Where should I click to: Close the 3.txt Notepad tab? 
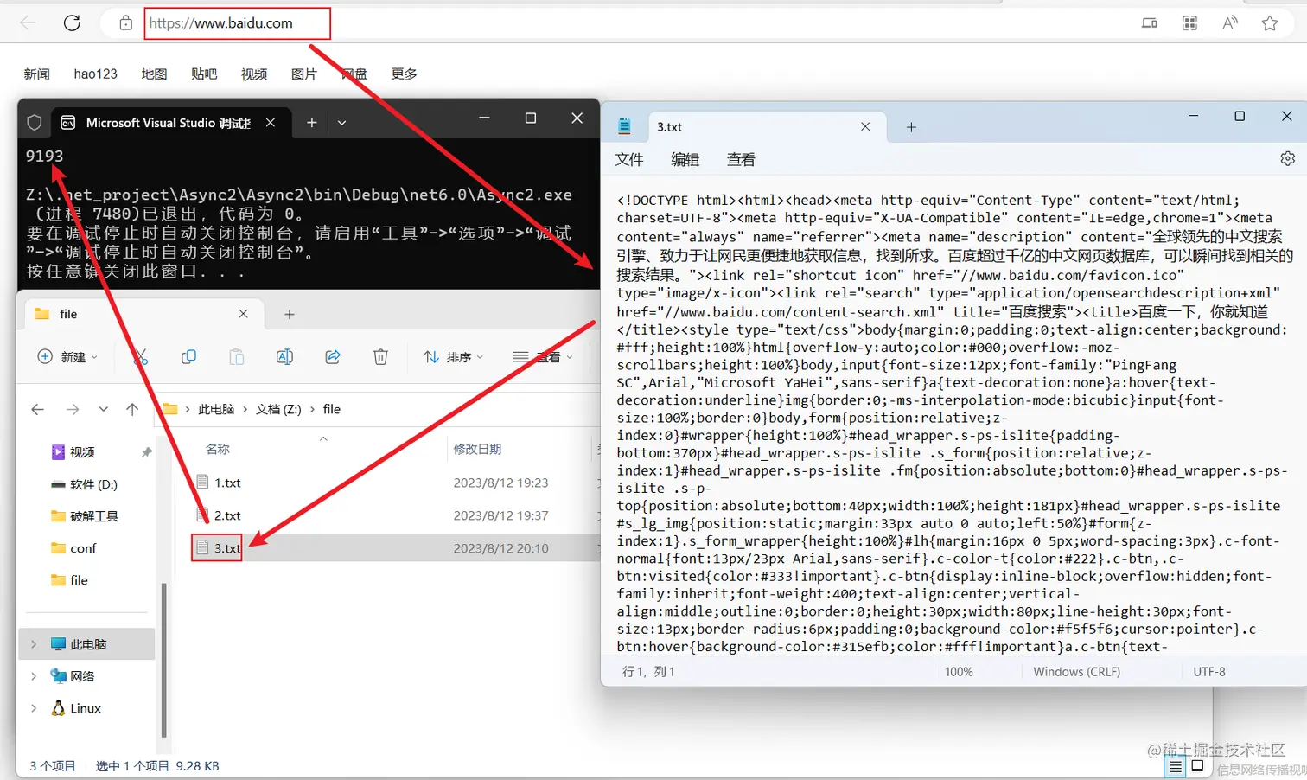(x=865, y=127)
